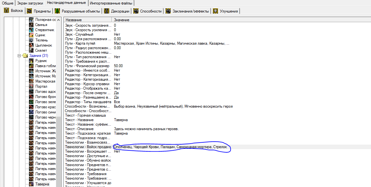Switch to the Общие tab
This screenshot has width=371, height=187.
(8, 3)
